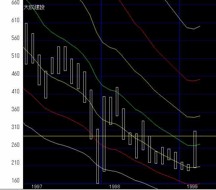Click the 1998 year label
The image size is (216, 190).
(x=115, y=187)
